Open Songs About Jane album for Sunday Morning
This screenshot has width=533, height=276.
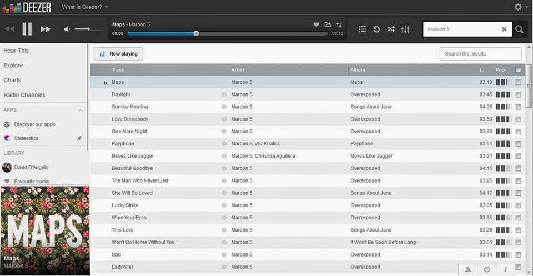pos(371,107)
